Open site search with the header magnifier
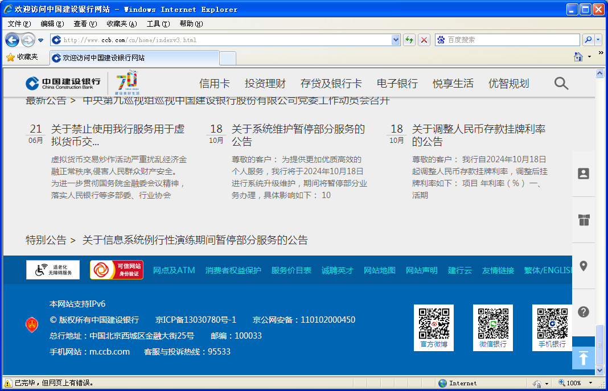Viewport: 608px width, 391px height. click(561, 83)
